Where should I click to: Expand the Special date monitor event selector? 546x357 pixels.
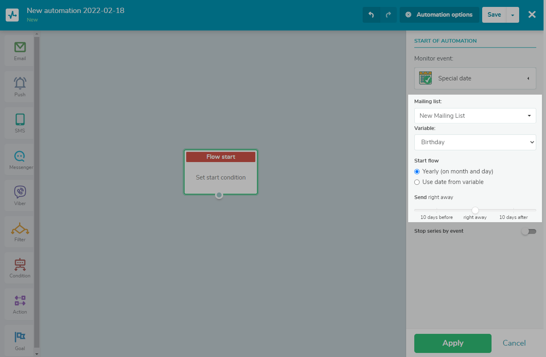click(475, 78)
